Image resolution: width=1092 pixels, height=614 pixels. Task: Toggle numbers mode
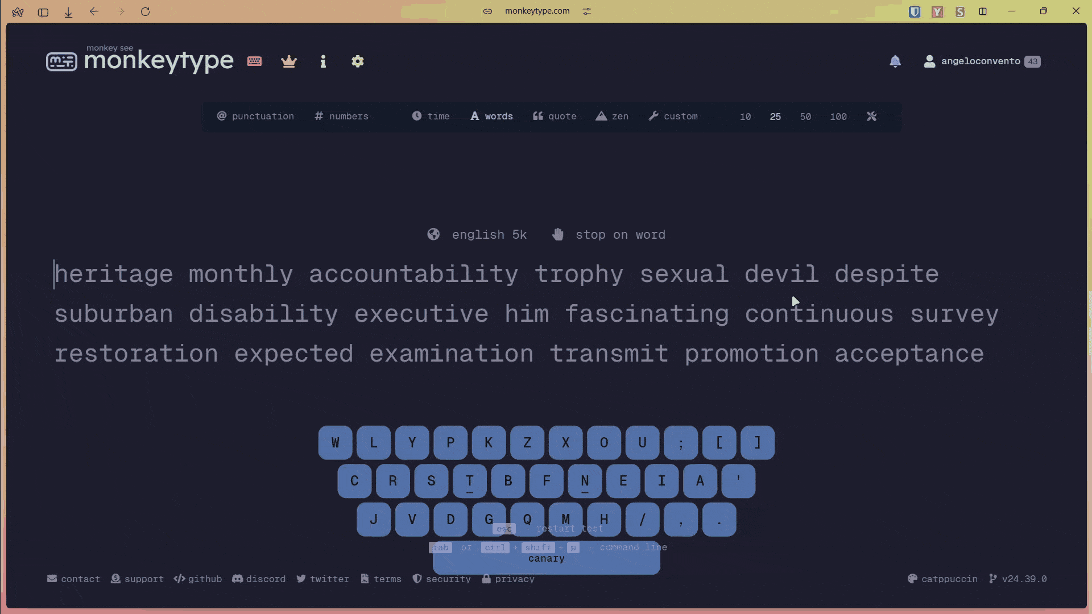click(x=341, y=117)
